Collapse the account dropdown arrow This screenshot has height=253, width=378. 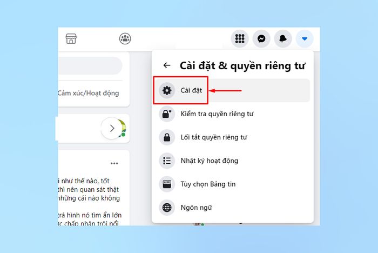305,38
